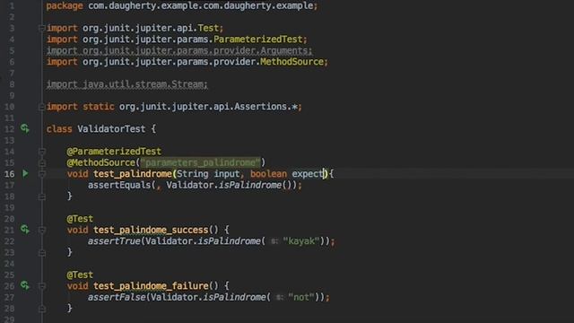574x323 pixels.
Task: Click fold end marker on line 18
Action: 42,196
